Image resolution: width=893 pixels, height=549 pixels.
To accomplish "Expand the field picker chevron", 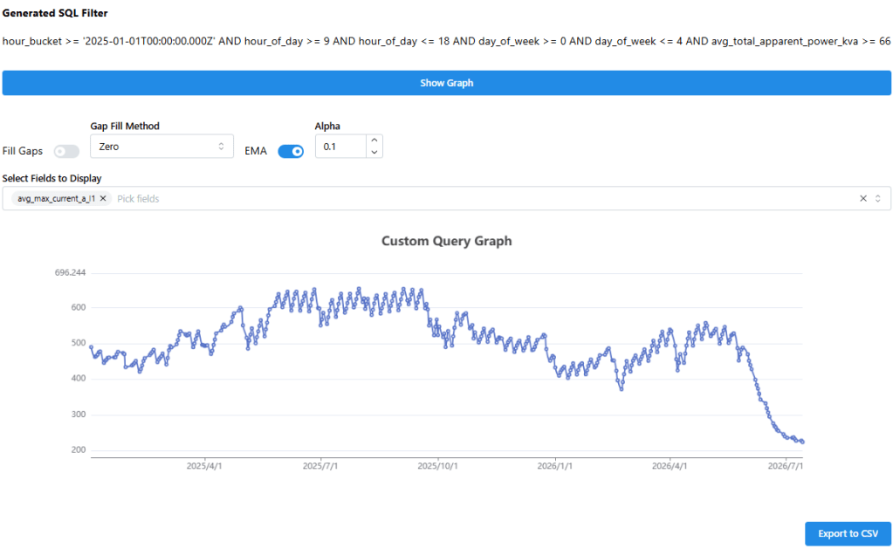I will point(878,198).
